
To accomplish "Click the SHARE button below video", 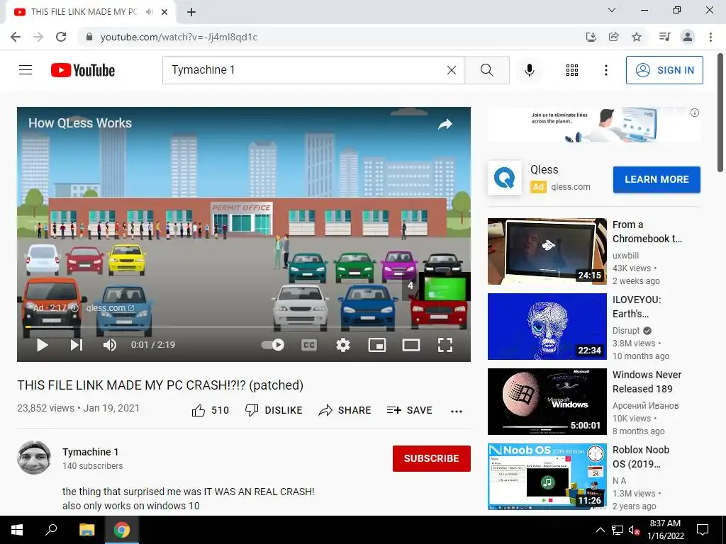I will click(x=345, y=410).
